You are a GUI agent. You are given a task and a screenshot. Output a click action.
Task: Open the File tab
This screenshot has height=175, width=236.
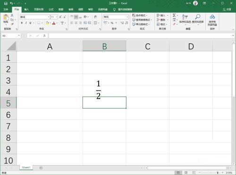click(6, 9)
